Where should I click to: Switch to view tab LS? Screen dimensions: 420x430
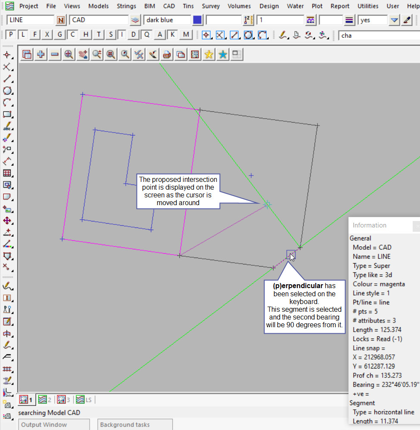(84, 400)
